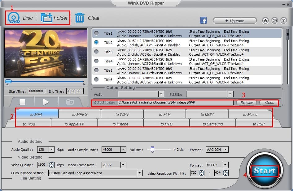Click Open to view output folder
Screen dimensions: 293x191
pos(269,103)
